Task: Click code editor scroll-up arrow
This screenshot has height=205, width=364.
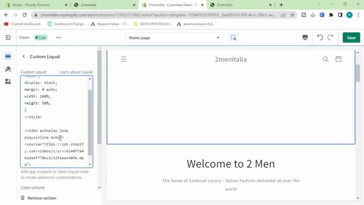Action: point(90,79)
